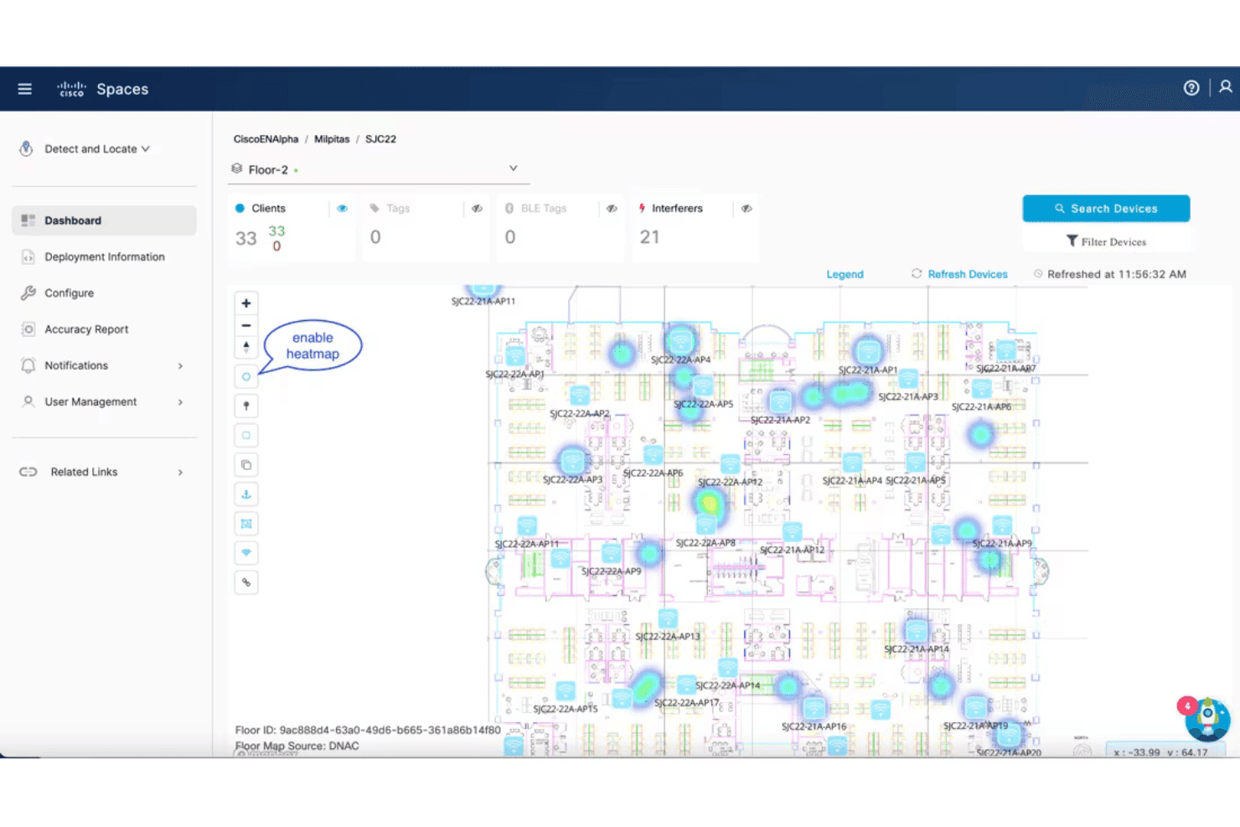
Task: Reset the map north orientation
Action: click(246, 347)
